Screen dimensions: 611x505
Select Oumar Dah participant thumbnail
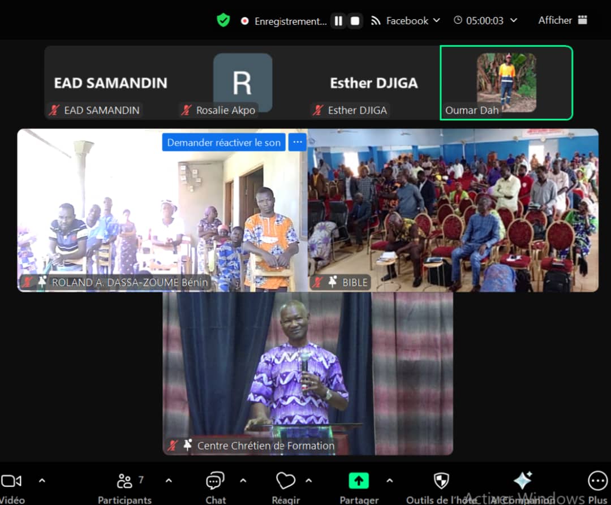point(506,83)
